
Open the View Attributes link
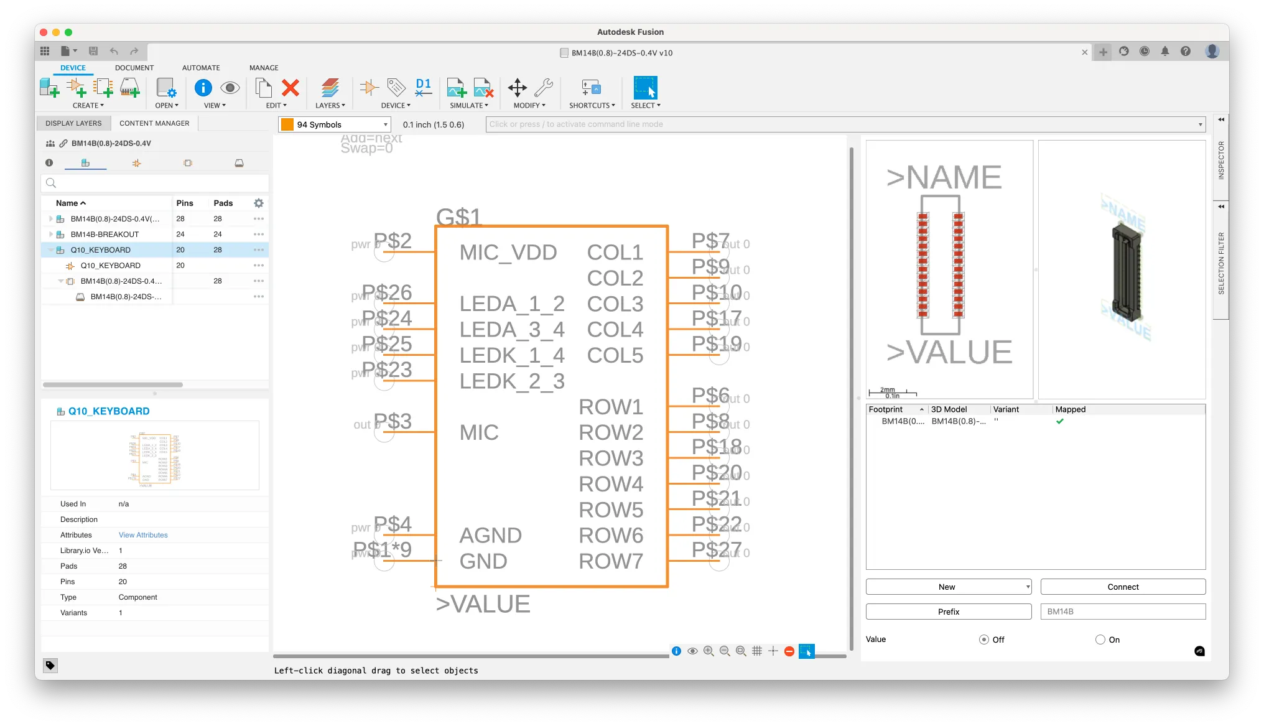(x=143, y=535)
